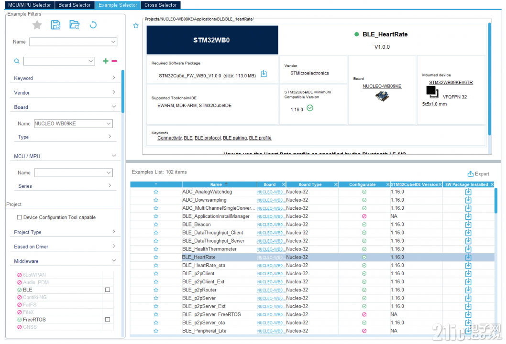Click the Export icon above examples list
Image resolution: width=506 pixels, height=344 pixels.
pos(471,174)
